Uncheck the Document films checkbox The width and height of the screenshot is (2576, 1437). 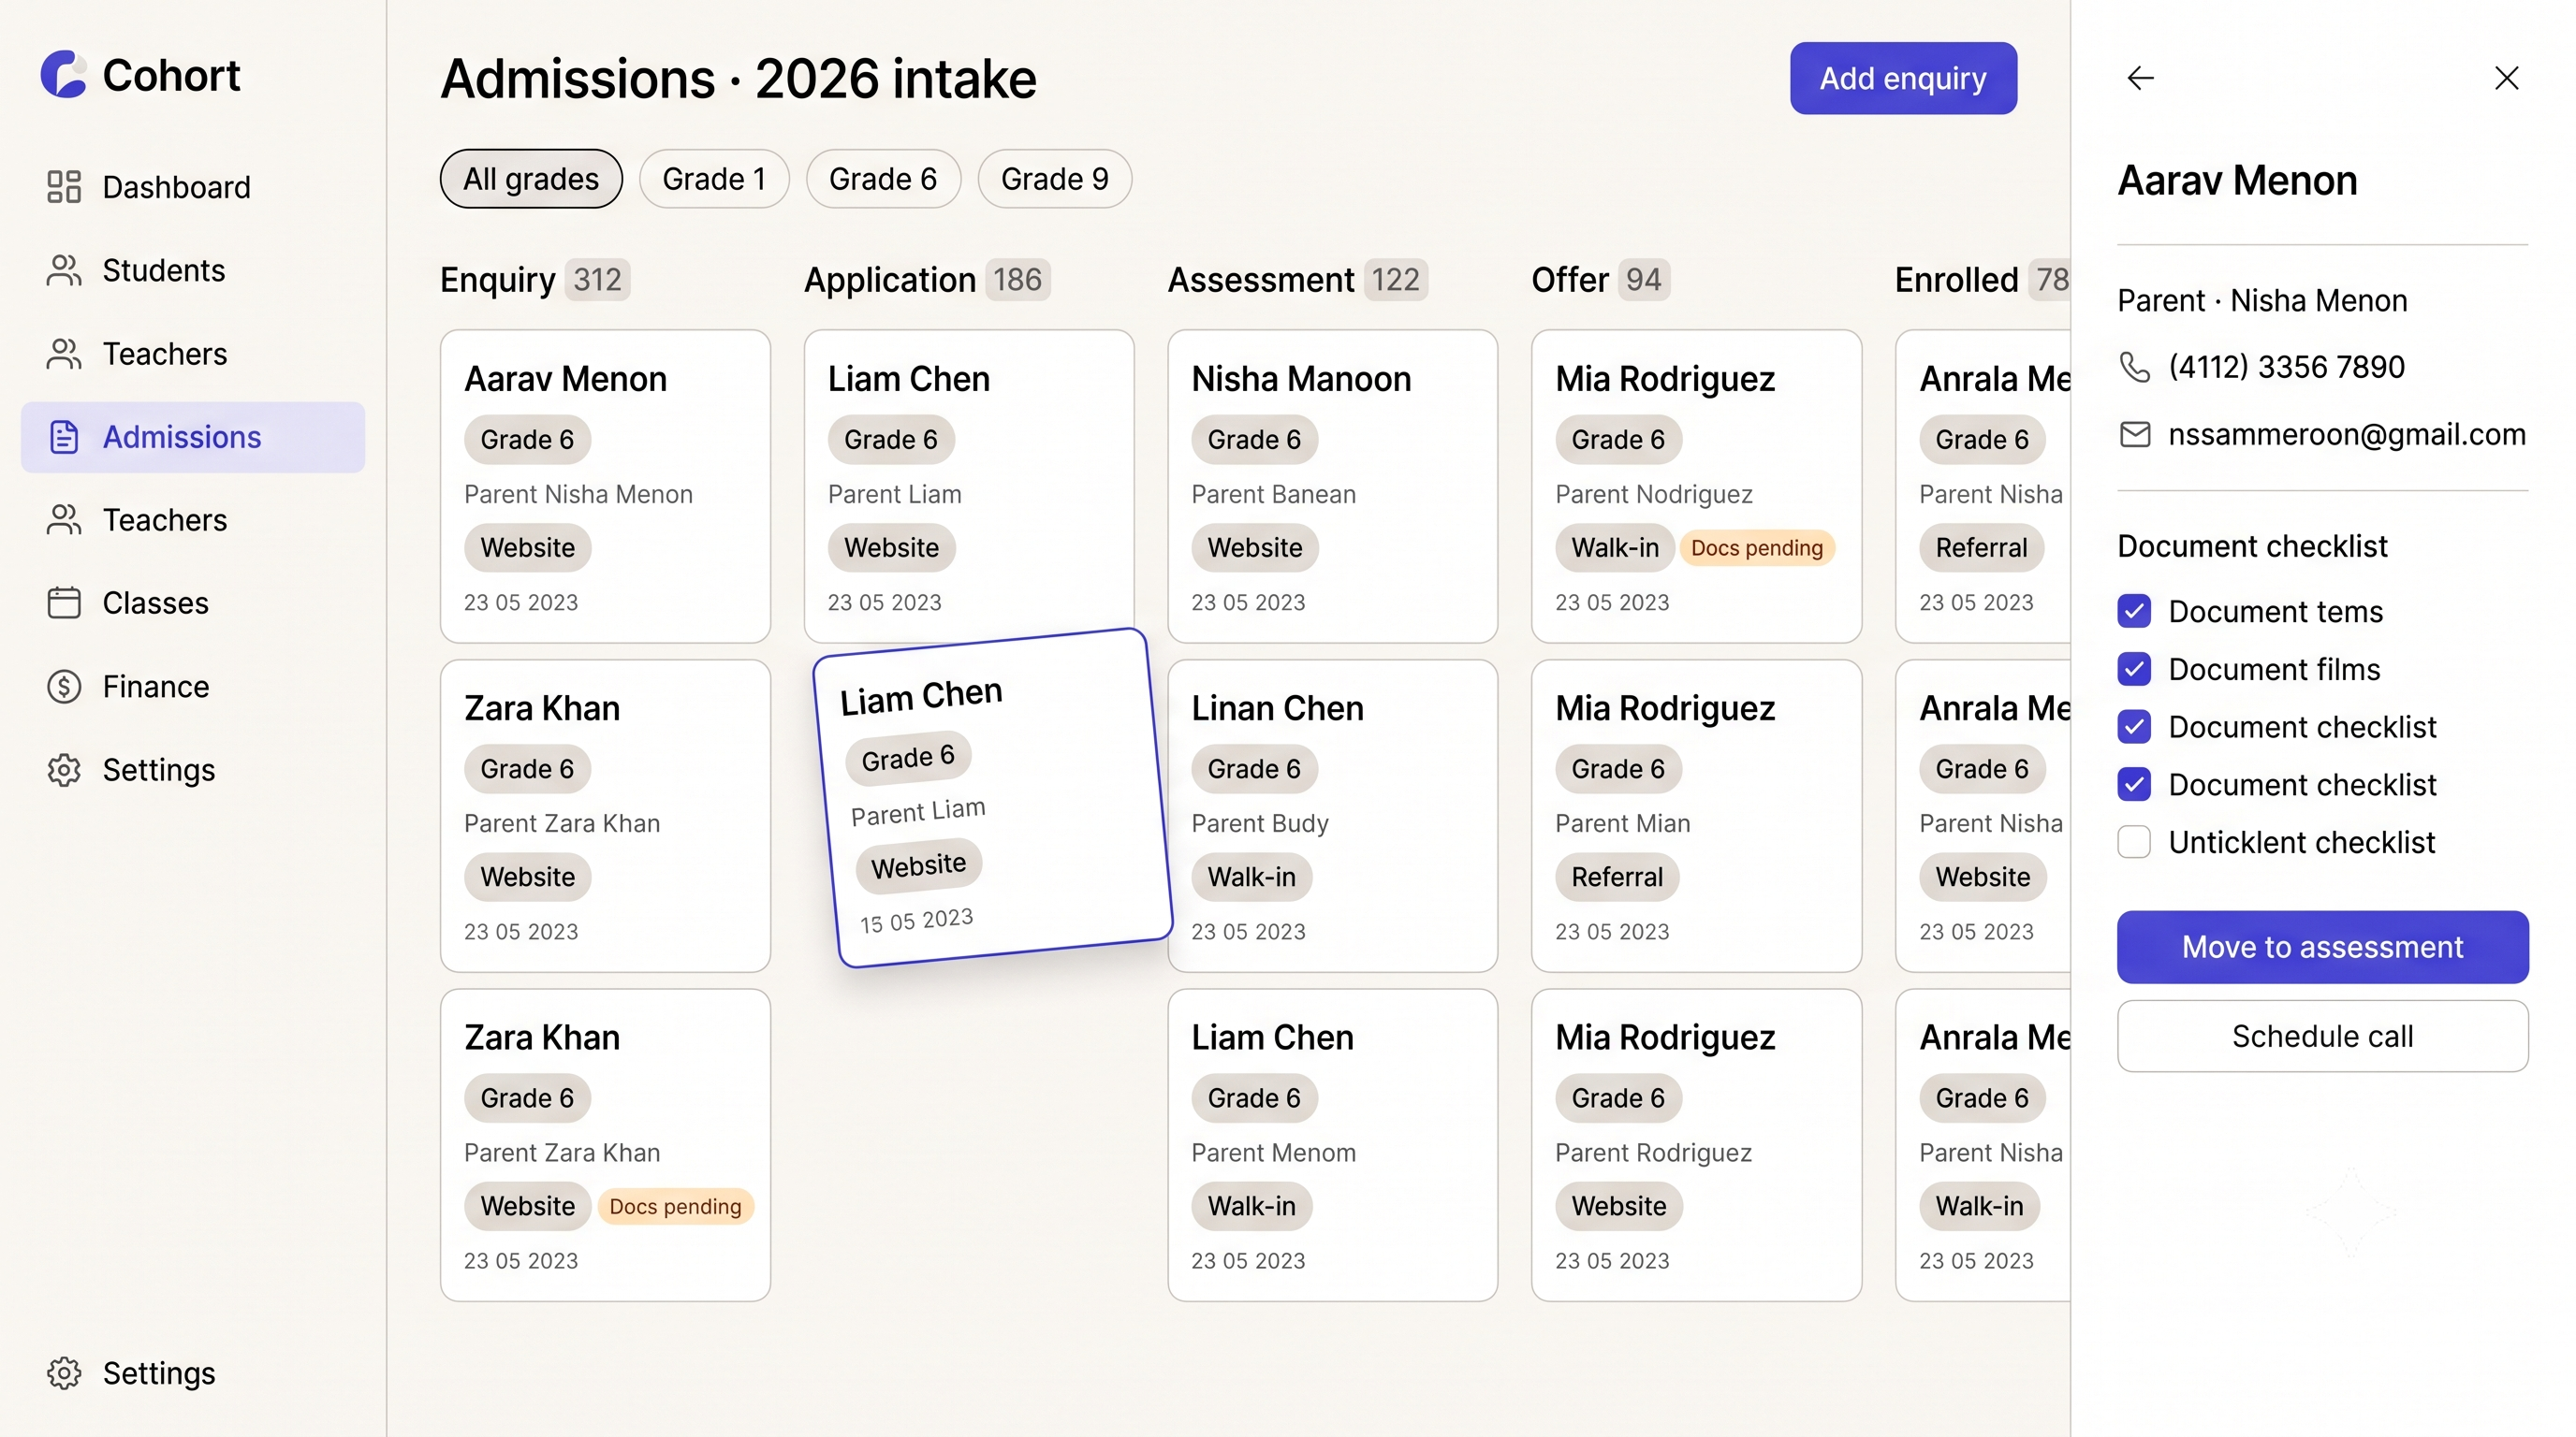click(2134, 669)
